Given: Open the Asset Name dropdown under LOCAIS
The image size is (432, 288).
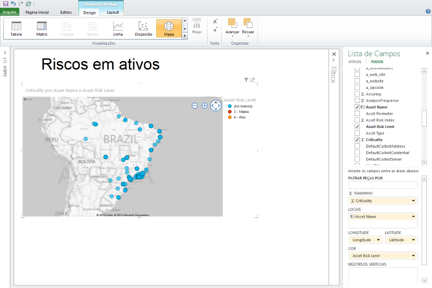Looking at the screenshot, I should 413,216.
